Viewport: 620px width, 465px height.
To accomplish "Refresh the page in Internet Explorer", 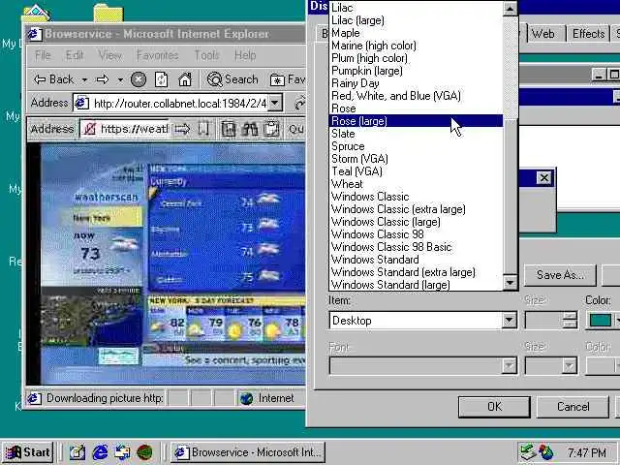I will pos(162,79).
